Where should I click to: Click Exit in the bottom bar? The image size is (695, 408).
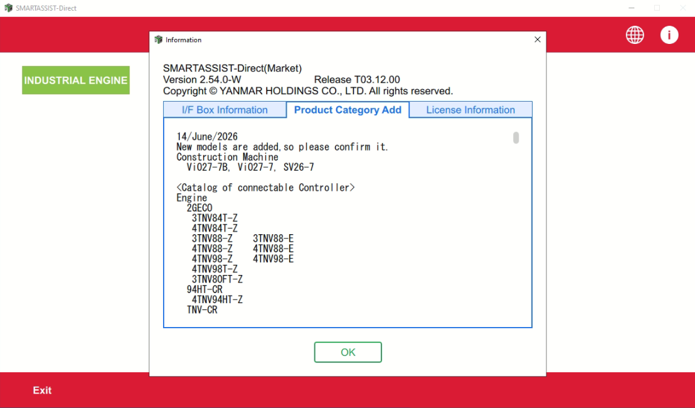tap(42, 390)
